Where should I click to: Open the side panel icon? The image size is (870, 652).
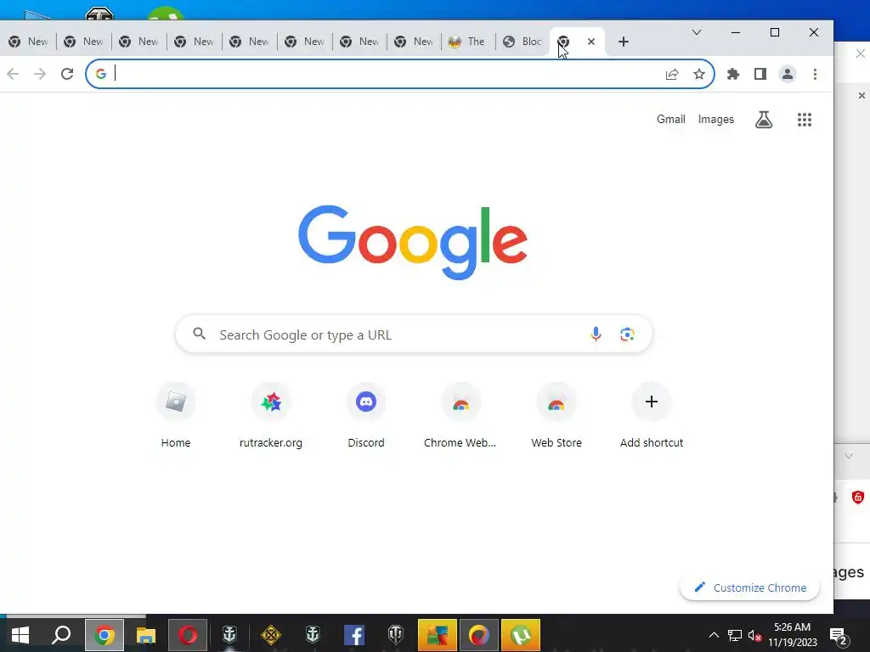[x=760, y=74]
